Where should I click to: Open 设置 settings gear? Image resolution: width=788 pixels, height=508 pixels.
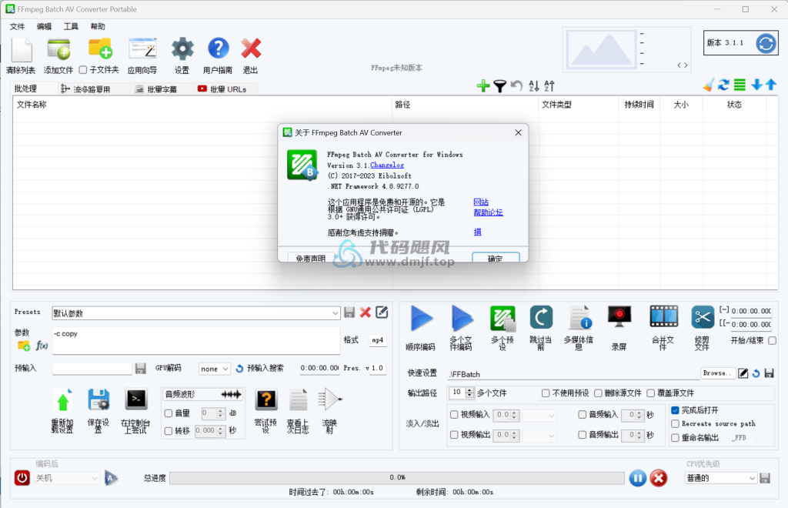pyautogui.click(x=182, y=49)
